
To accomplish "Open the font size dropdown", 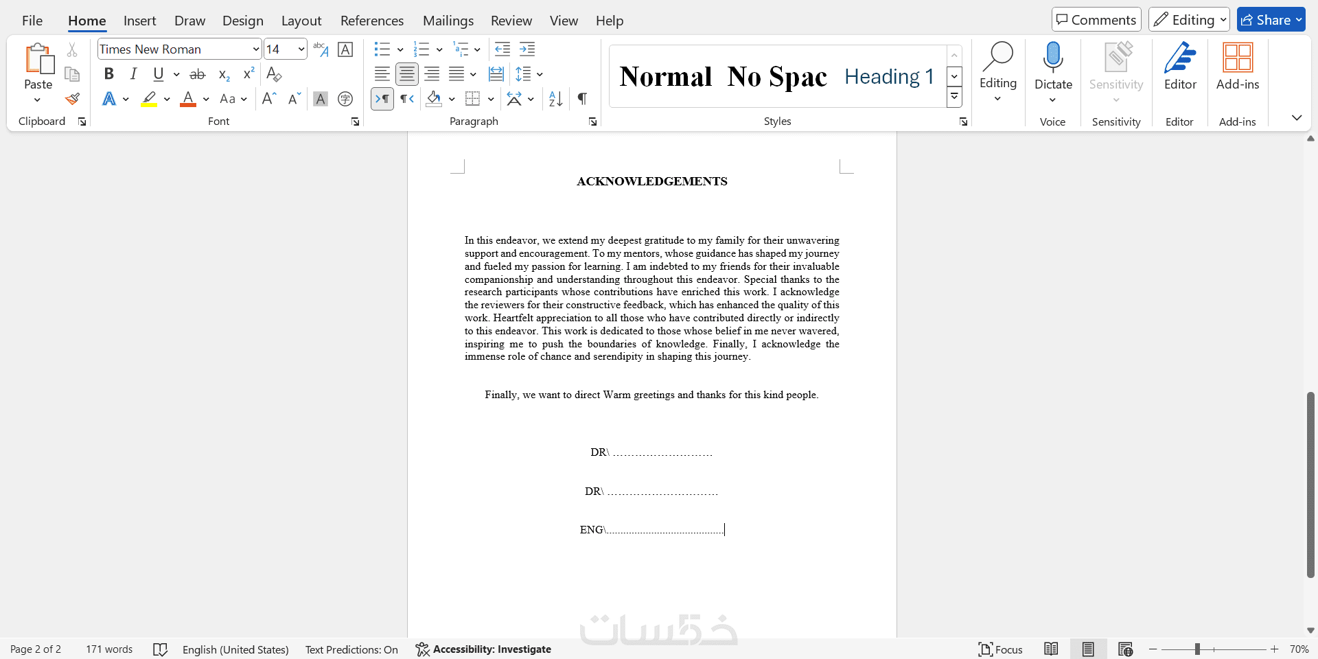I will [301, 49].
